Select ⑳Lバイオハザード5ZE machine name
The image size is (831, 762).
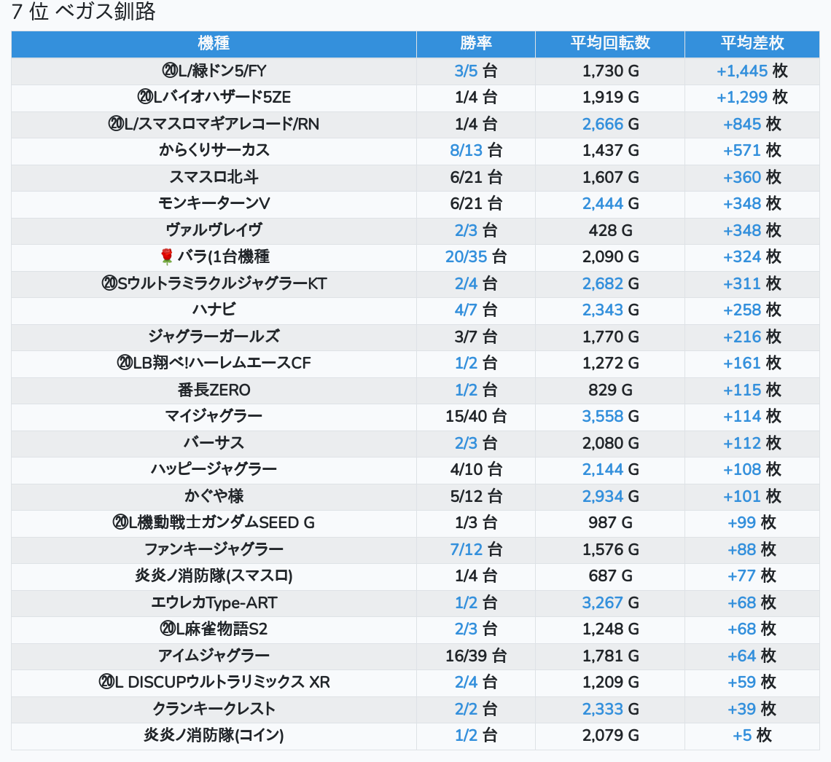(214, 98)
